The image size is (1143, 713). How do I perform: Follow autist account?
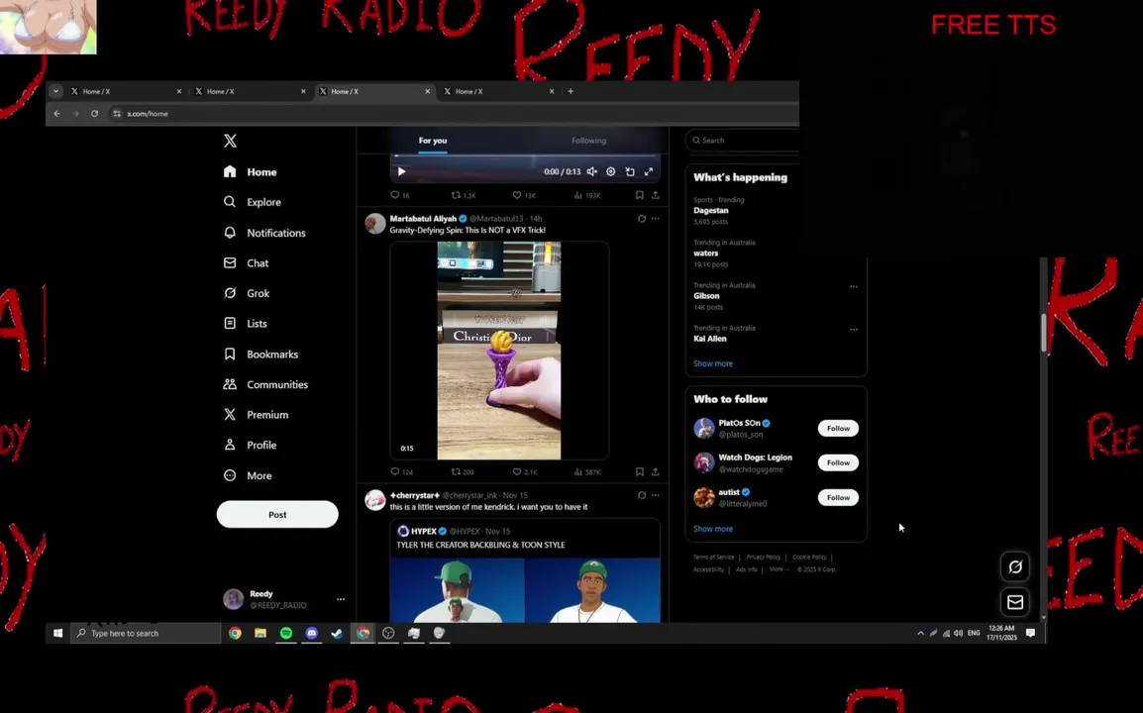(x=838, y=498)
